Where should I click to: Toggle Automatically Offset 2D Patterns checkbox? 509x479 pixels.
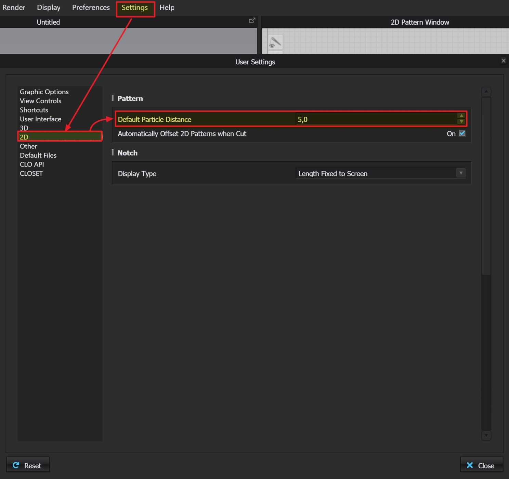462,133
